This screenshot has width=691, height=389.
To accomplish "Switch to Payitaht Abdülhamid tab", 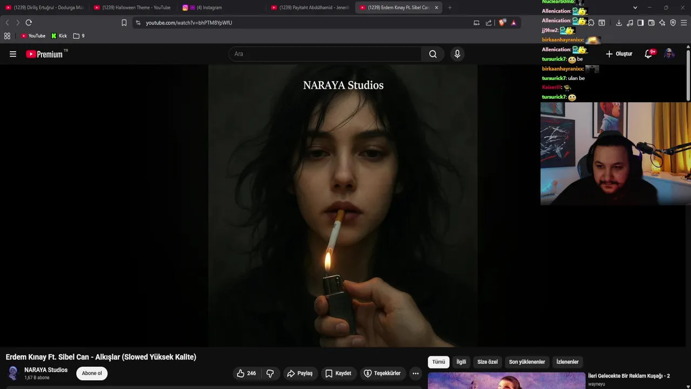I will (310, 8).
